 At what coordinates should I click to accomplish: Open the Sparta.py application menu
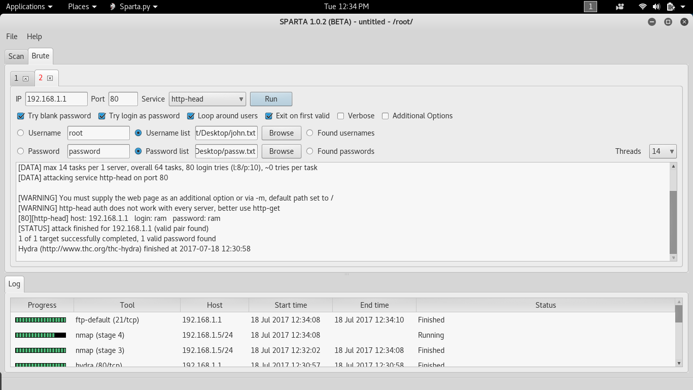coord(134,7)
